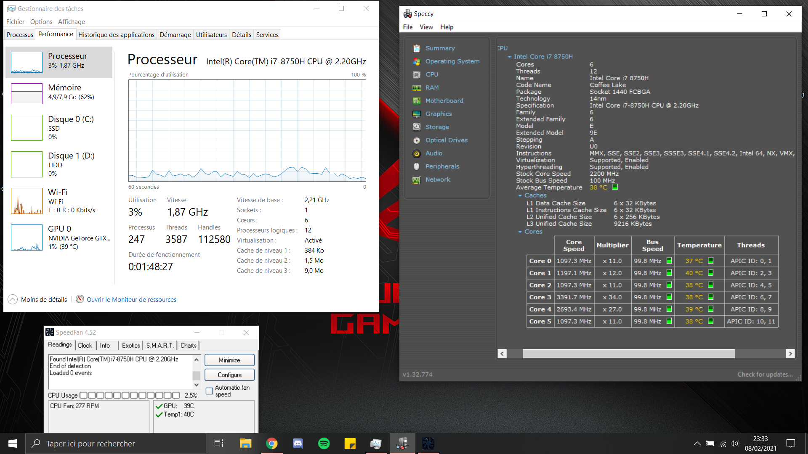Open the Services tab in Task Manager

(267, 35)
